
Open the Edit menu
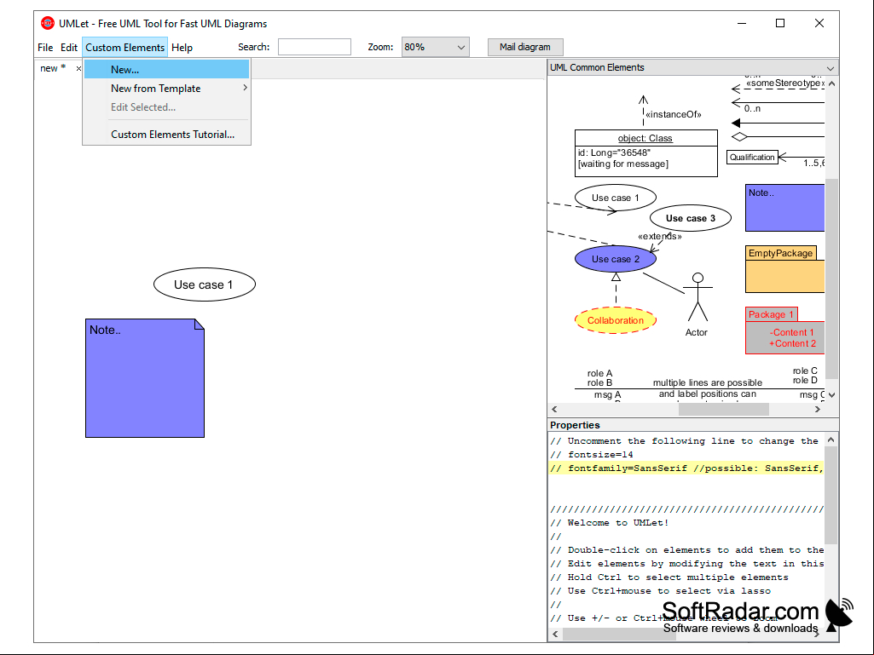coord(69,48)
